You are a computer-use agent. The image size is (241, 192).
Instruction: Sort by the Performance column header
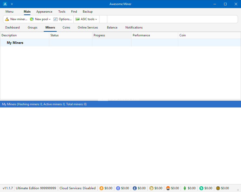(x=155, y=35)
